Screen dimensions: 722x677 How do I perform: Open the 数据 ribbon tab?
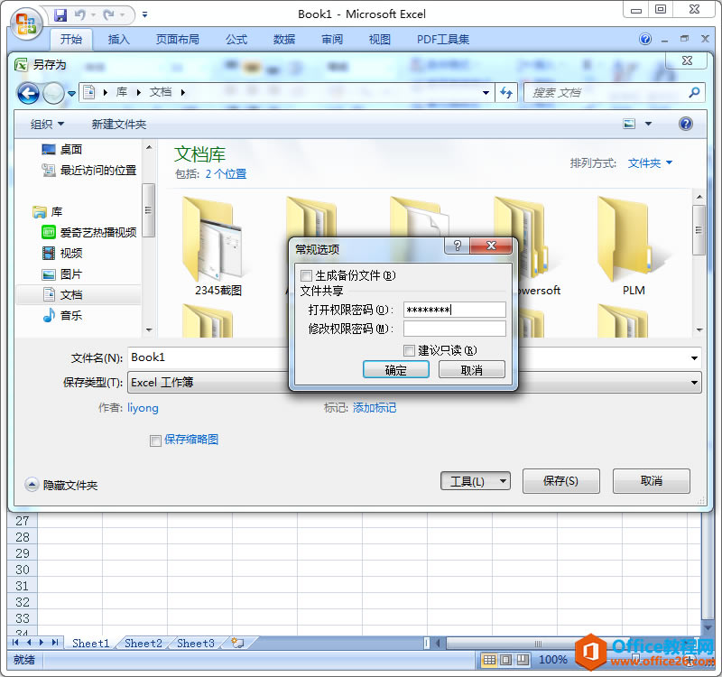[x=284, y=40]
